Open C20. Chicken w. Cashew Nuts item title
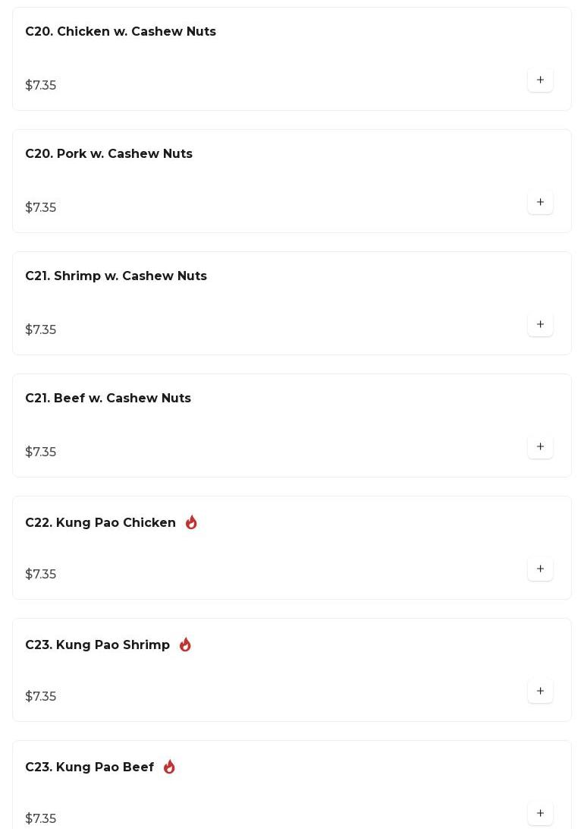This screenshot has width=584, height=829. click(x=121, y=31)
